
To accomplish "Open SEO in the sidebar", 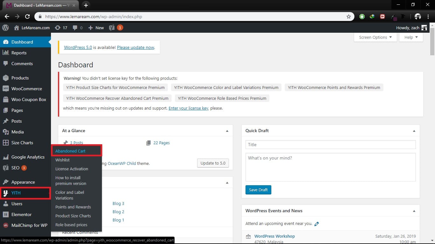I will pyautogui.click(x=25, y=168).
